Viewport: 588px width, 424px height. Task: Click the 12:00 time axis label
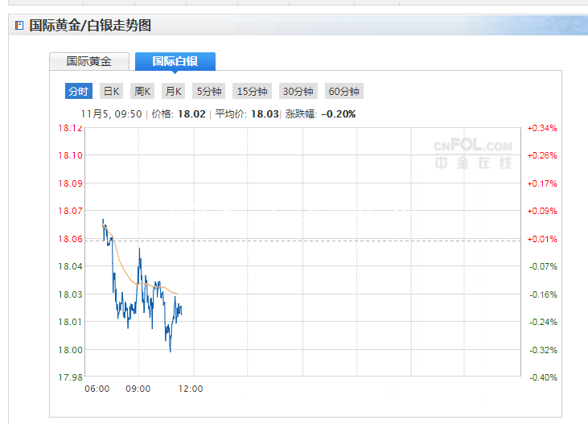click(x=191, y=389)
